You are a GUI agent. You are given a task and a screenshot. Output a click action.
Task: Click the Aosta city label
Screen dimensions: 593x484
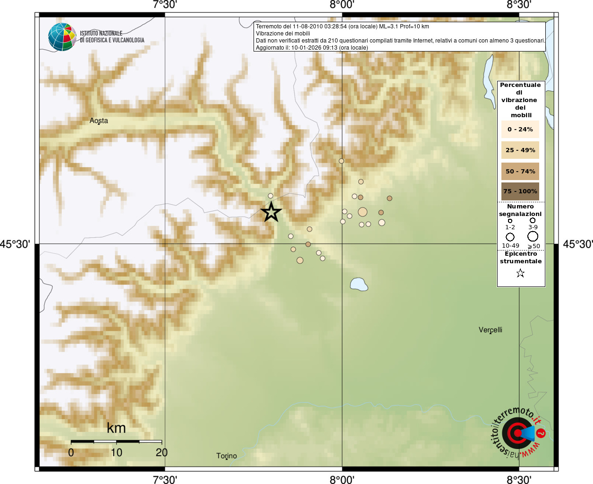[x=99, y=121]
